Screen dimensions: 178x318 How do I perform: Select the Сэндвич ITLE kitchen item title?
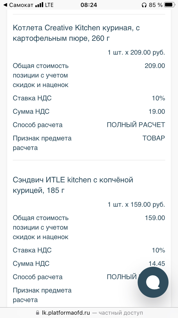(73, 185)
